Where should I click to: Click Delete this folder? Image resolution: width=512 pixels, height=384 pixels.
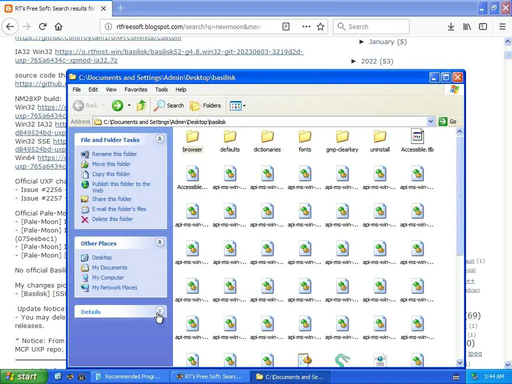tap(112, 219)
